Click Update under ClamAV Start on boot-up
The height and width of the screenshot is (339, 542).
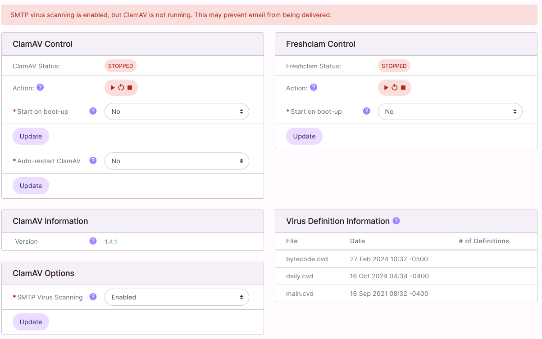[31, 136]
